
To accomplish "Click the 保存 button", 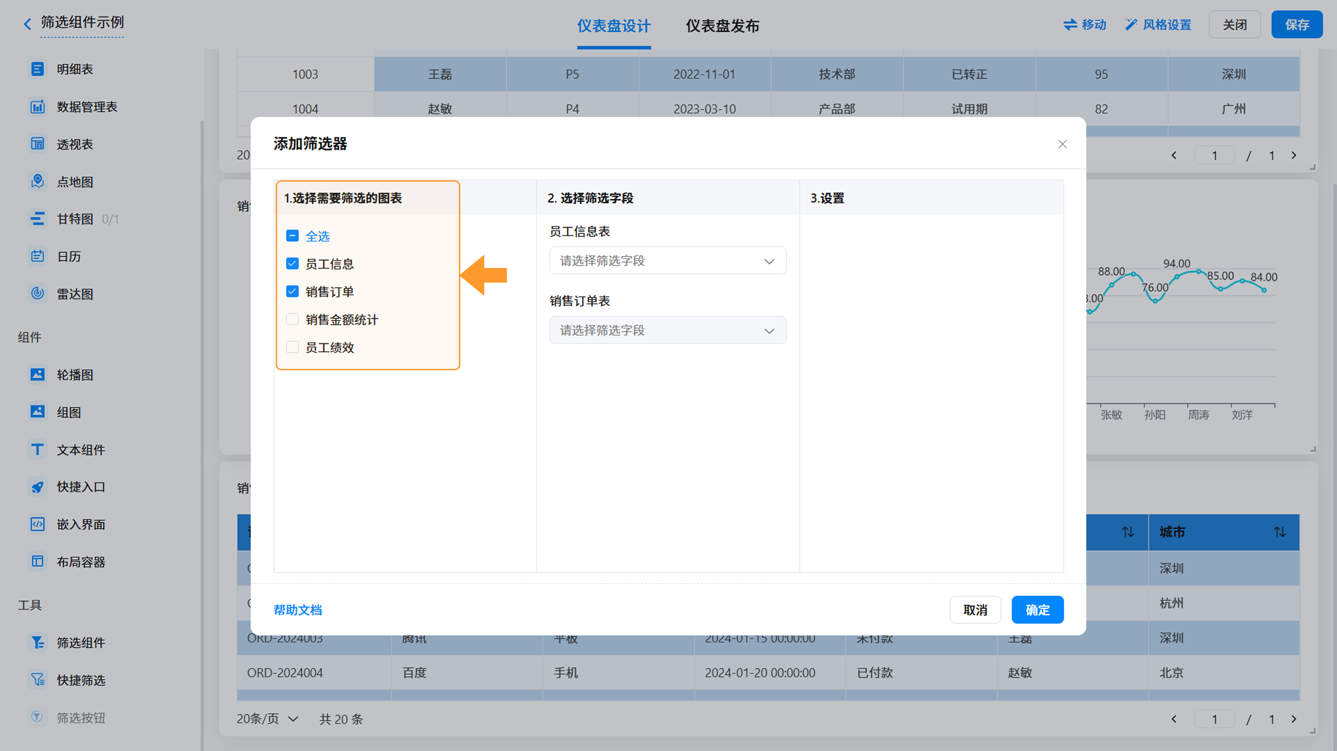I will tap(1297, 24).
